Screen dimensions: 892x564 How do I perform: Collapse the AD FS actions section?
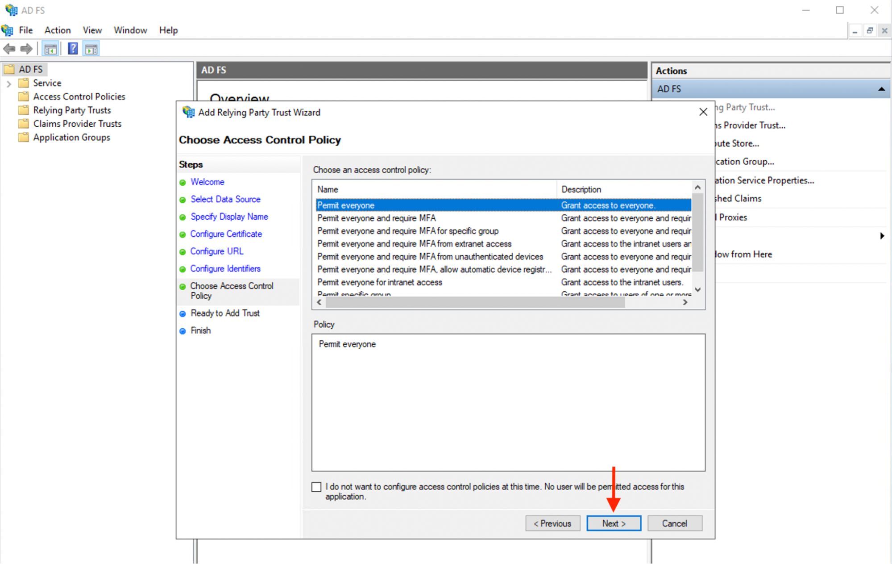(881, 89)
